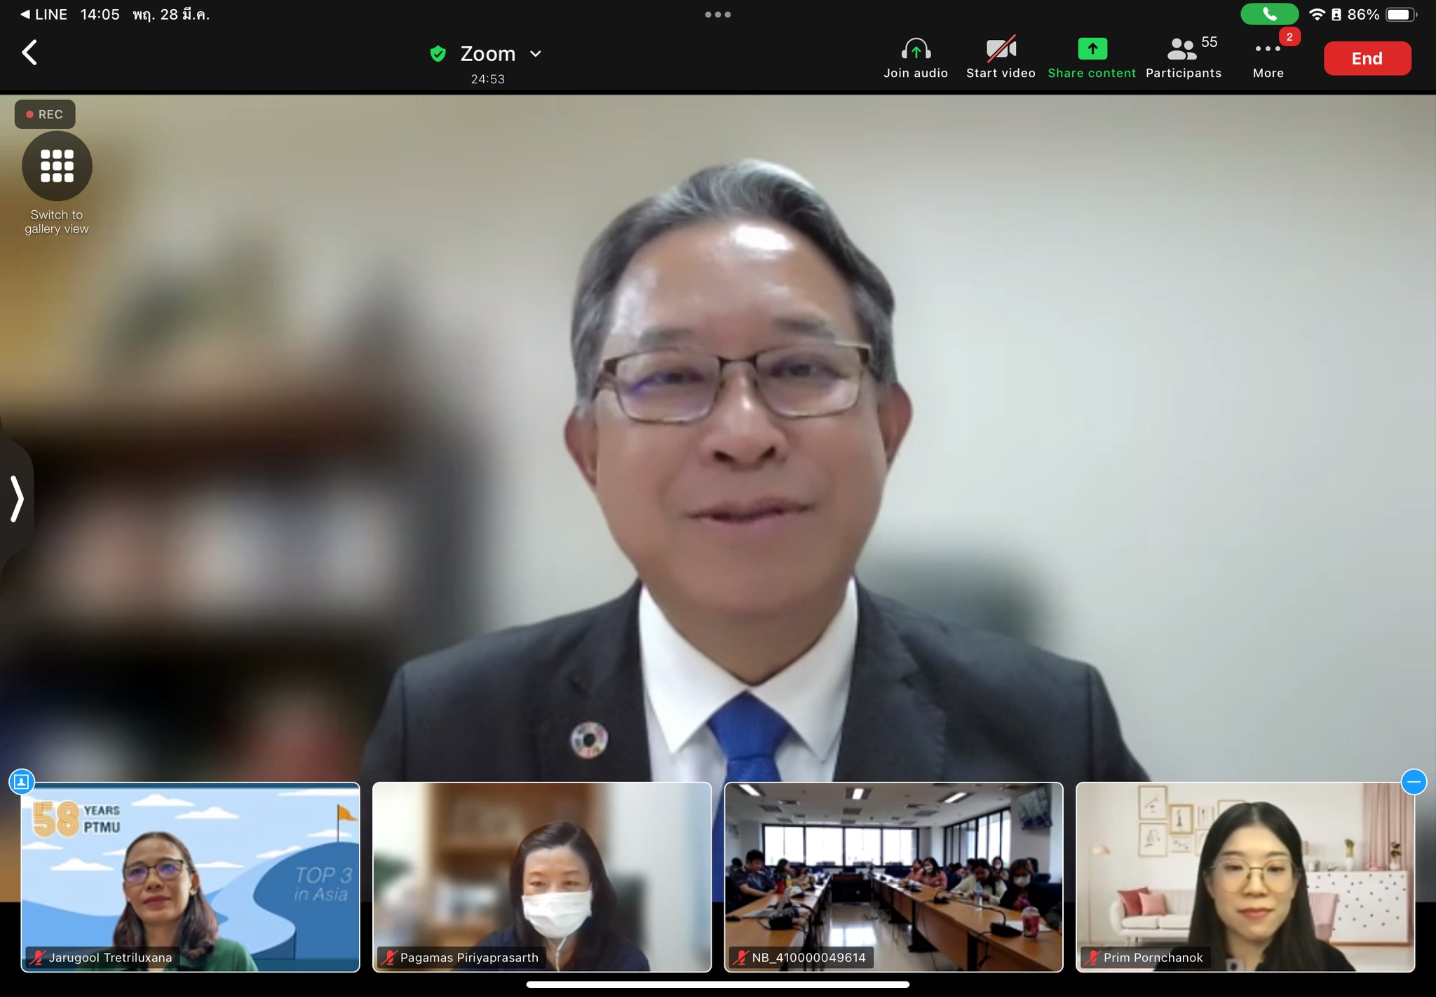
Task: Select Jarugool Tretriluxana video thumbnail
Action: [x=190, y=876]
